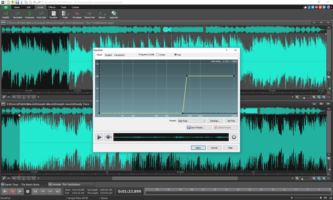Open the Auto Gain tool
Screen dimensions: 333x200
41,15
